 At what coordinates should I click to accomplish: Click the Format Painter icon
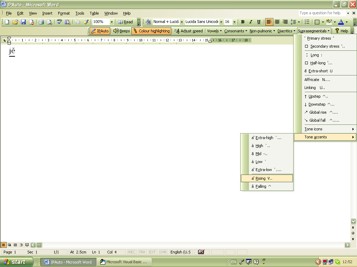pyautogui.click(x=86, y=22)
